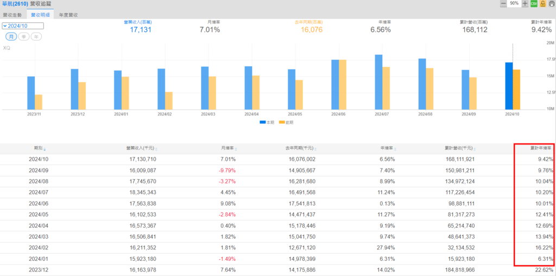Viewport: 556px width, 276px height.
Task: Select the 季 (quarterly) period toggle
Action: pyautogui.click(x=24, y=36)
